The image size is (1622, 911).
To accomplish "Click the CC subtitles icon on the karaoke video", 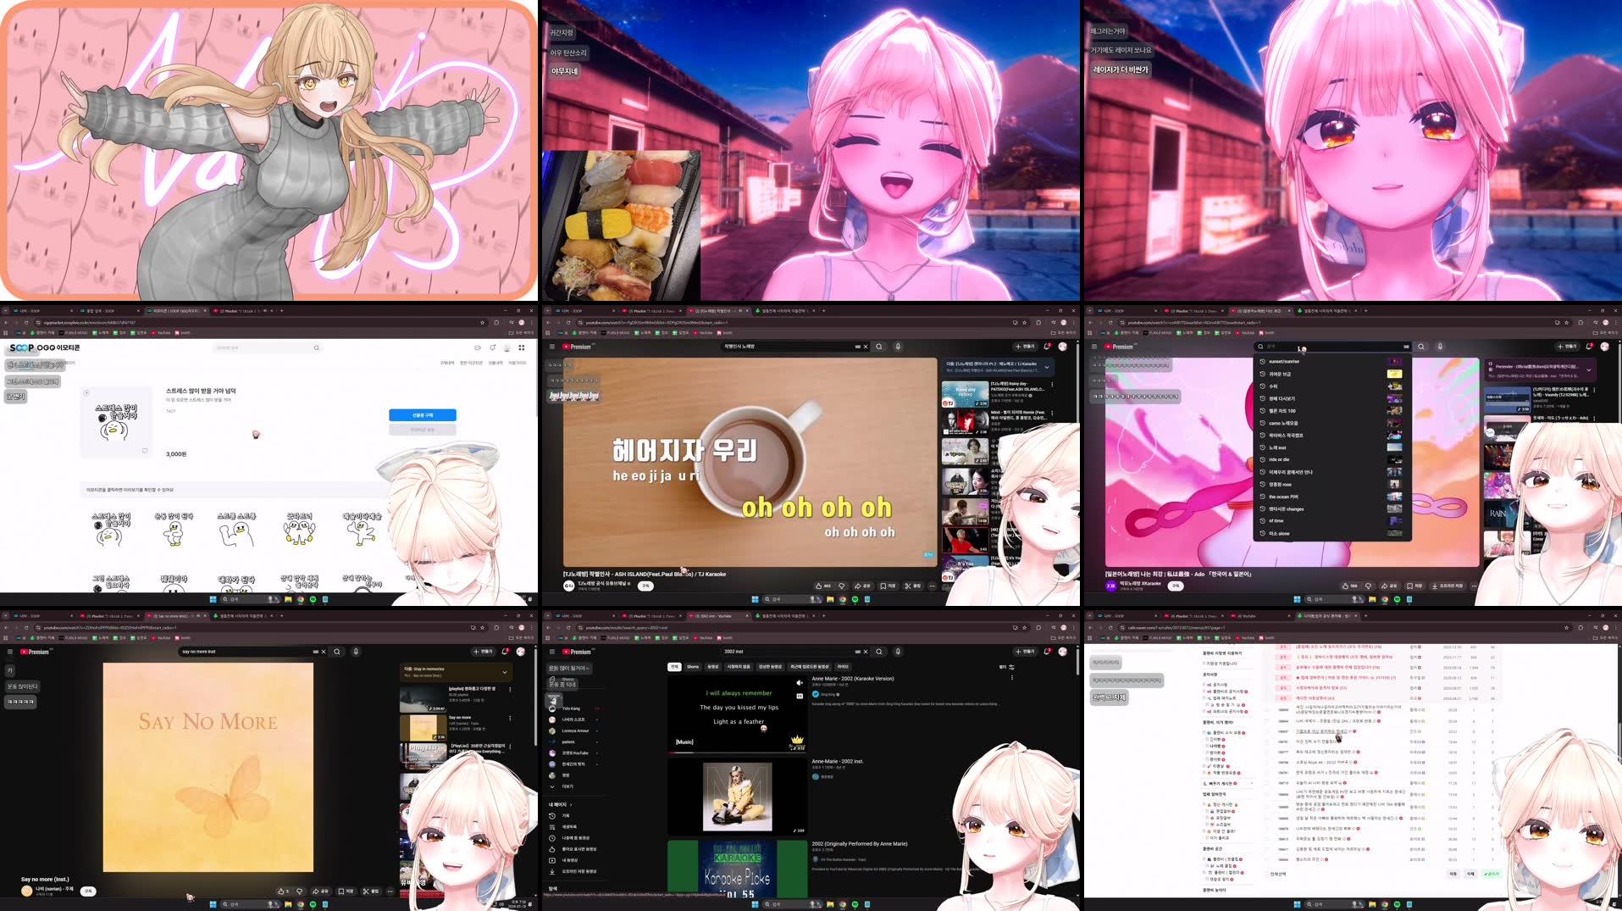I will [800, 696].
